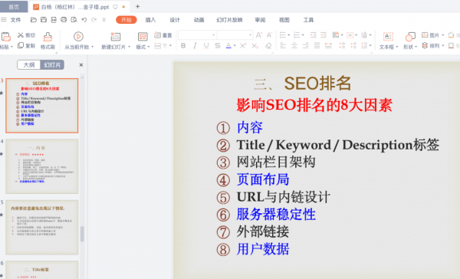Insert a shape with 形状 icon
Image resolution: width=460 pixels, height=279 pixels.
[x=410, y=36]
